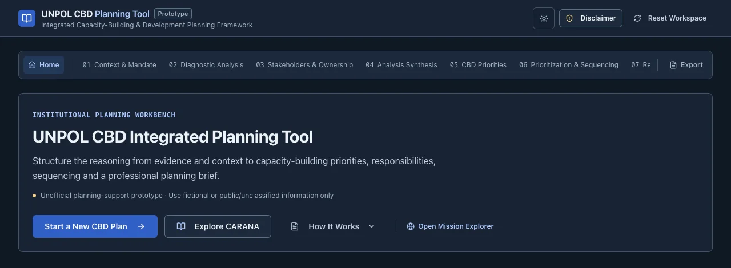Start a New CBD Plan
731x268 pixels.
coord(95,226)
